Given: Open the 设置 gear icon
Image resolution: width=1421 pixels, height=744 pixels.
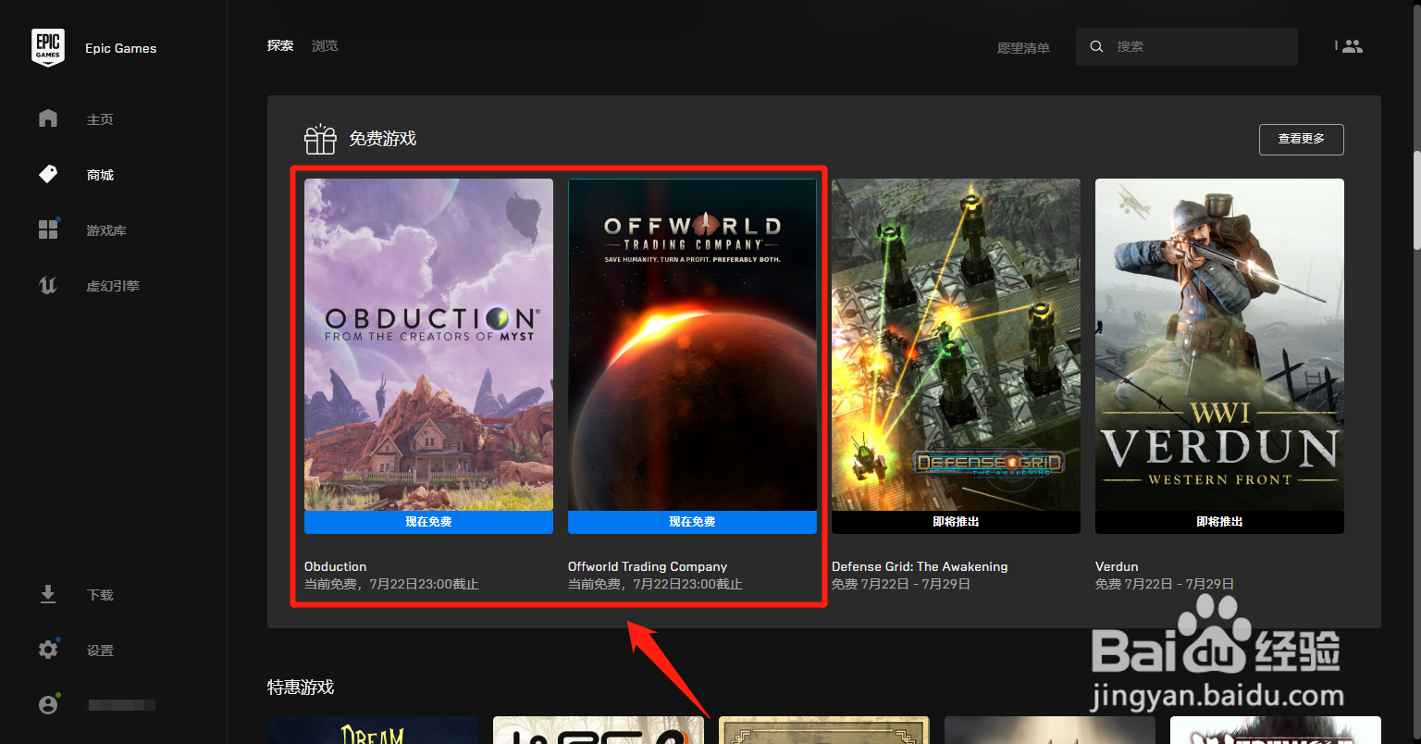Looking at the screenshot, I should (48, 650).
